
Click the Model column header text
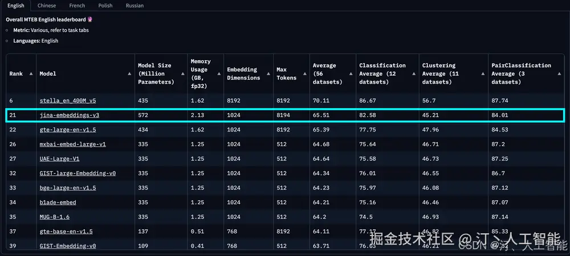48,73
